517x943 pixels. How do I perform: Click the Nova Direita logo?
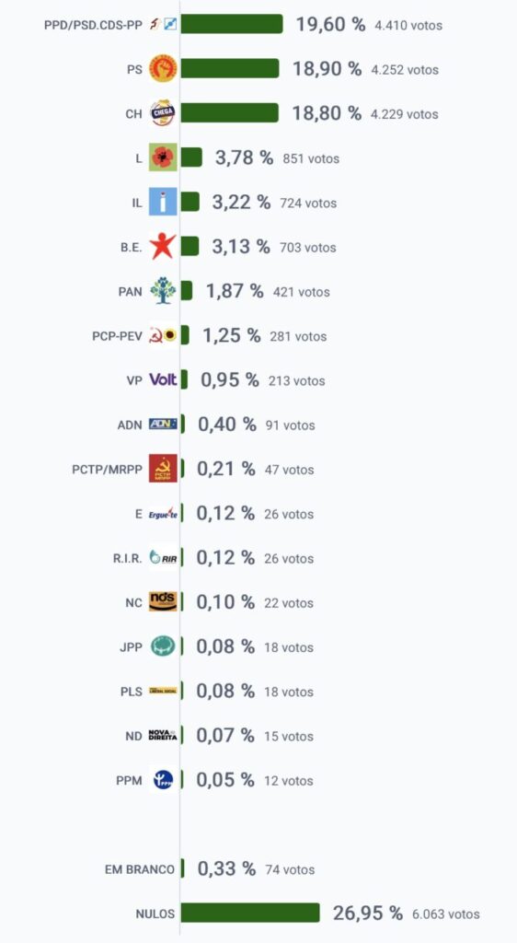coord(163,736)
